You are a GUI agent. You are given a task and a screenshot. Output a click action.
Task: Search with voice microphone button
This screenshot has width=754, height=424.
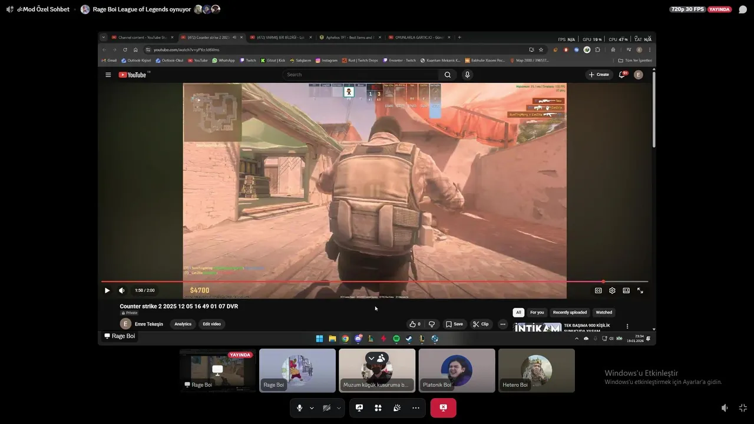pyautogui.click(x=467, y=75)
